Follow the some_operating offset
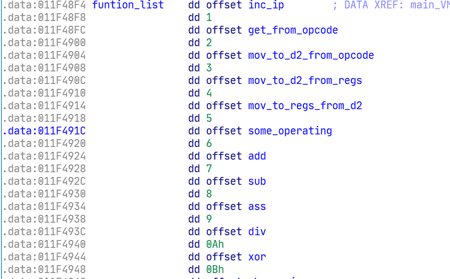The image size is (450, 279). (x=290, y=131)
